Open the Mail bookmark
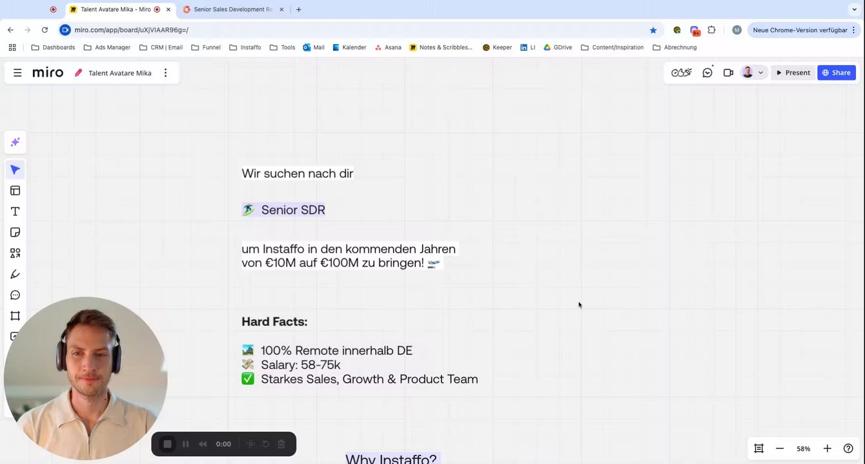The height and width of the screenshot is (464, 865). click(314, 47)
